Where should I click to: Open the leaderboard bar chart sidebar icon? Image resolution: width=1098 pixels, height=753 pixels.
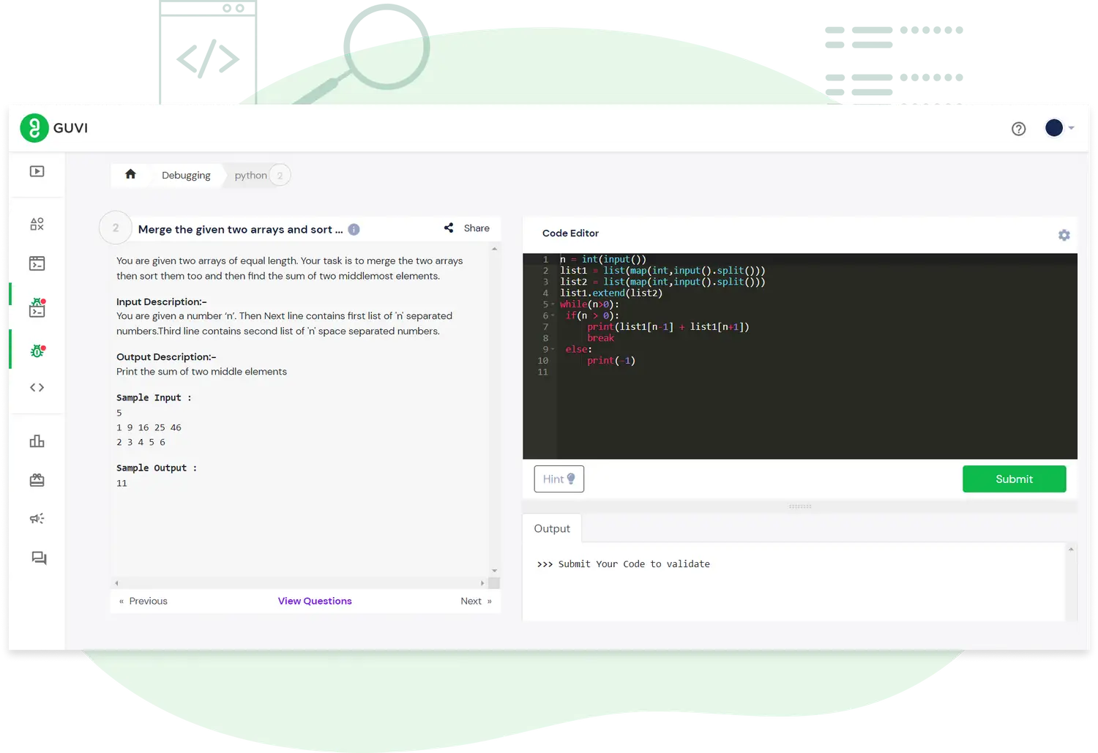point(37,441)
